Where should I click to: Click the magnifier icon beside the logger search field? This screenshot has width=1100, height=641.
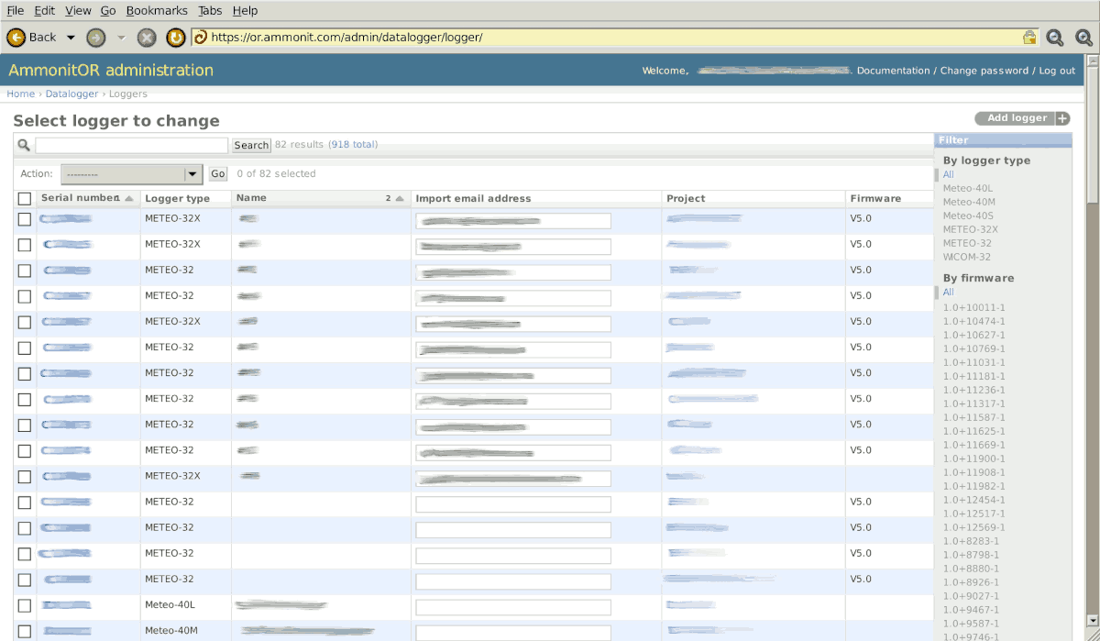[x=23, y=145]
